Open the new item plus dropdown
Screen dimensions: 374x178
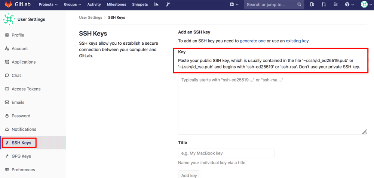click(234, 4)
